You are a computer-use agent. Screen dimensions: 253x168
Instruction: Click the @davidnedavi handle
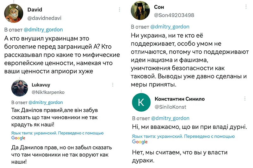[x=44, y=18]
